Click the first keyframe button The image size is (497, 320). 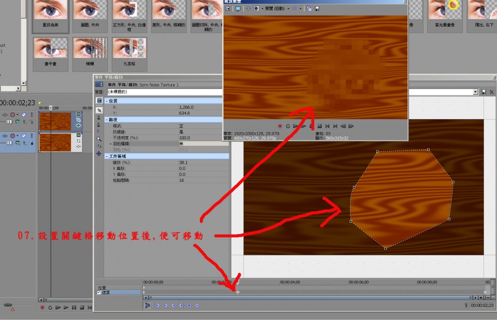click(157, 306)
